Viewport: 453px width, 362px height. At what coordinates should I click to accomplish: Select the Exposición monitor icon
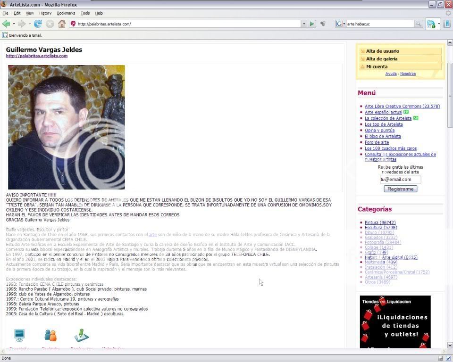[19, 336]
